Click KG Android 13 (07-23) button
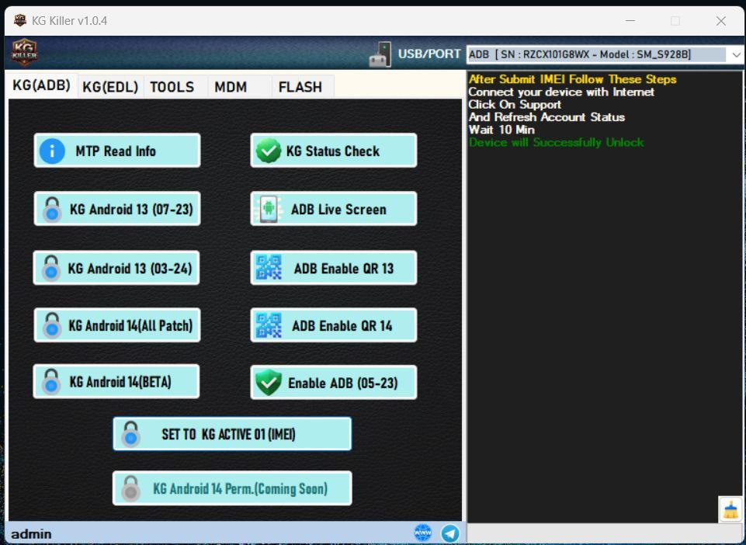 (x=117, y=209)
